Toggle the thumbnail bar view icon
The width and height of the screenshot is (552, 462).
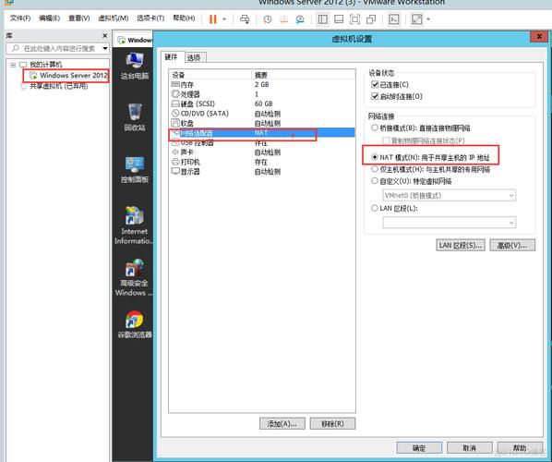(339, 19)
